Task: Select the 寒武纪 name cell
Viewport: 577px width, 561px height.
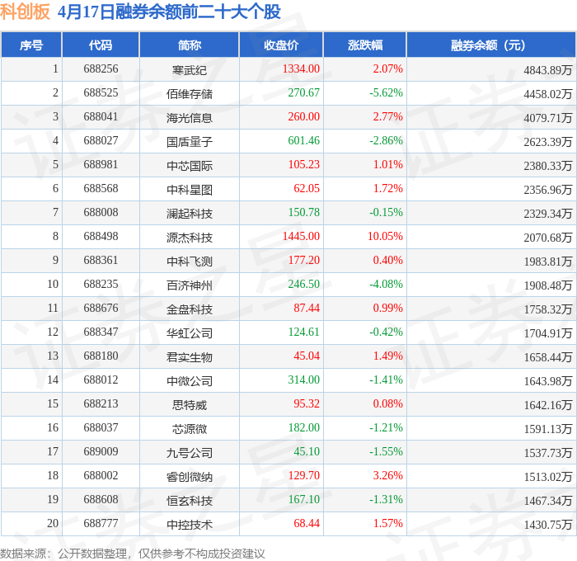Action: coord(190,70)
